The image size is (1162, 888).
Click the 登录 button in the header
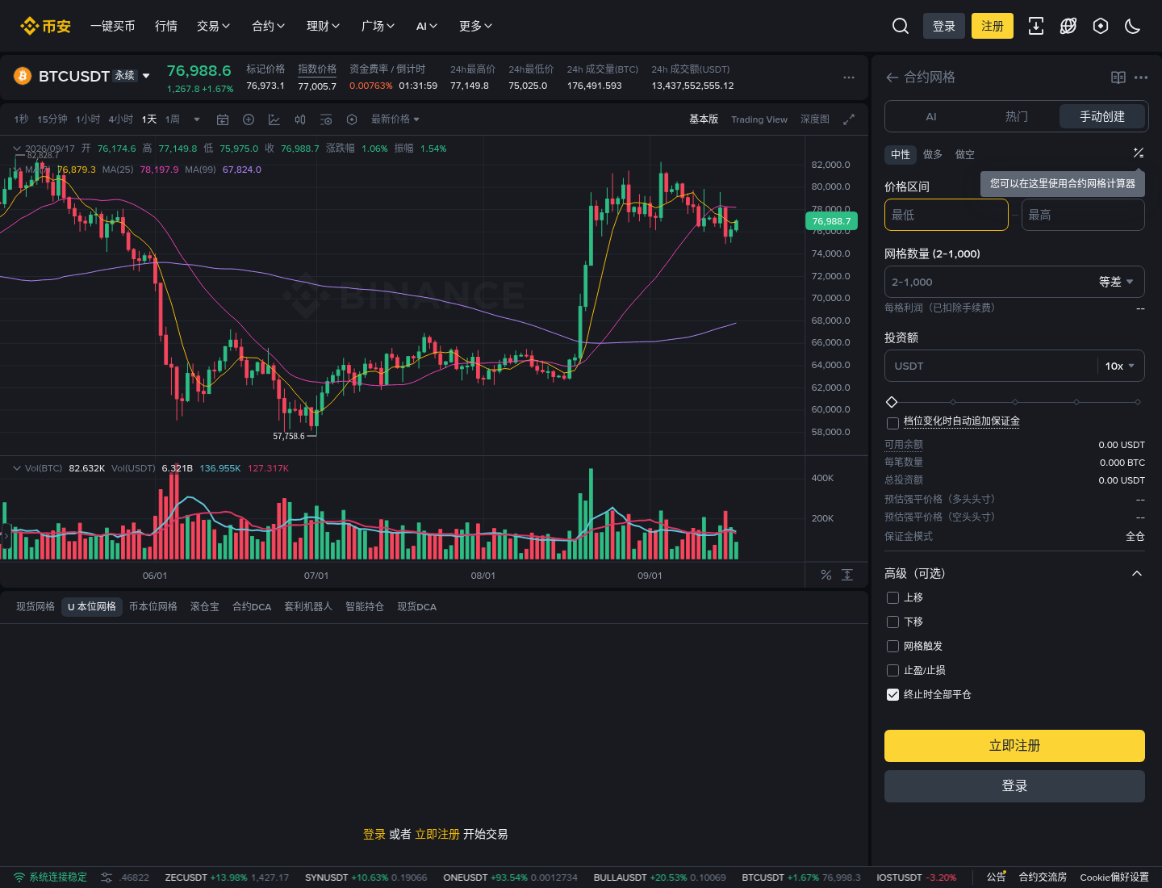[944, 26]
